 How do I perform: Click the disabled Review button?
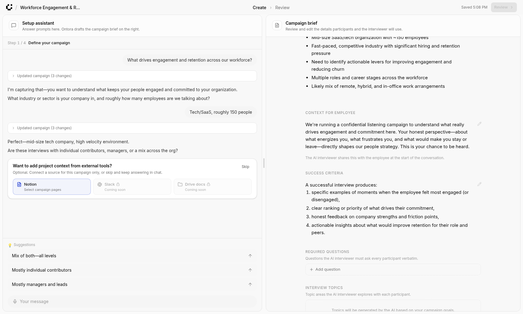click(x=503, y=7)
